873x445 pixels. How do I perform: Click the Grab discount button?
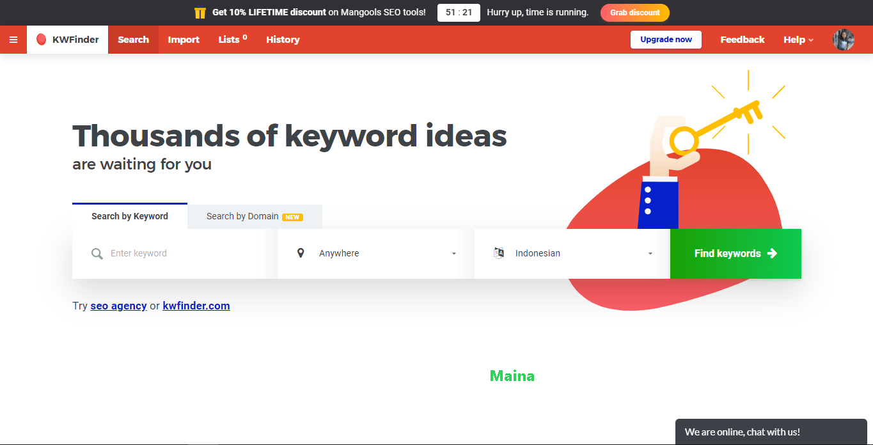pyautogui.click(x=635, y=13)
